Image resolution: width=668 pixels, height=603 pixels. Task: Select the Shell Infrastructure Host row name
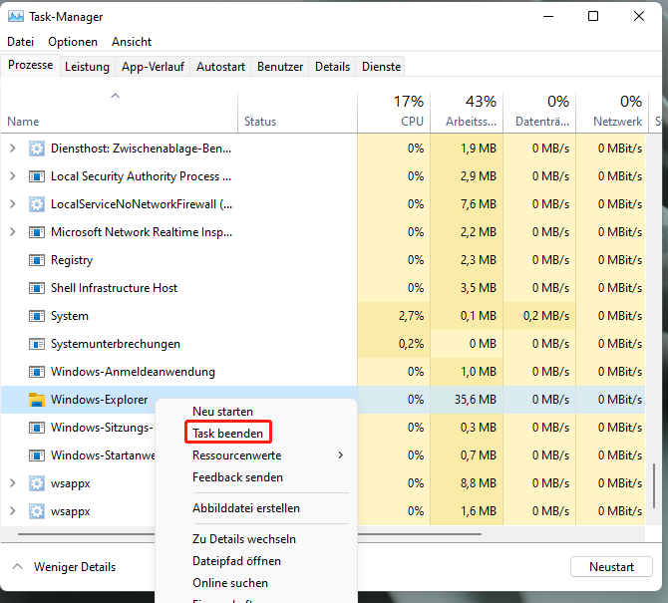point(115,288)
